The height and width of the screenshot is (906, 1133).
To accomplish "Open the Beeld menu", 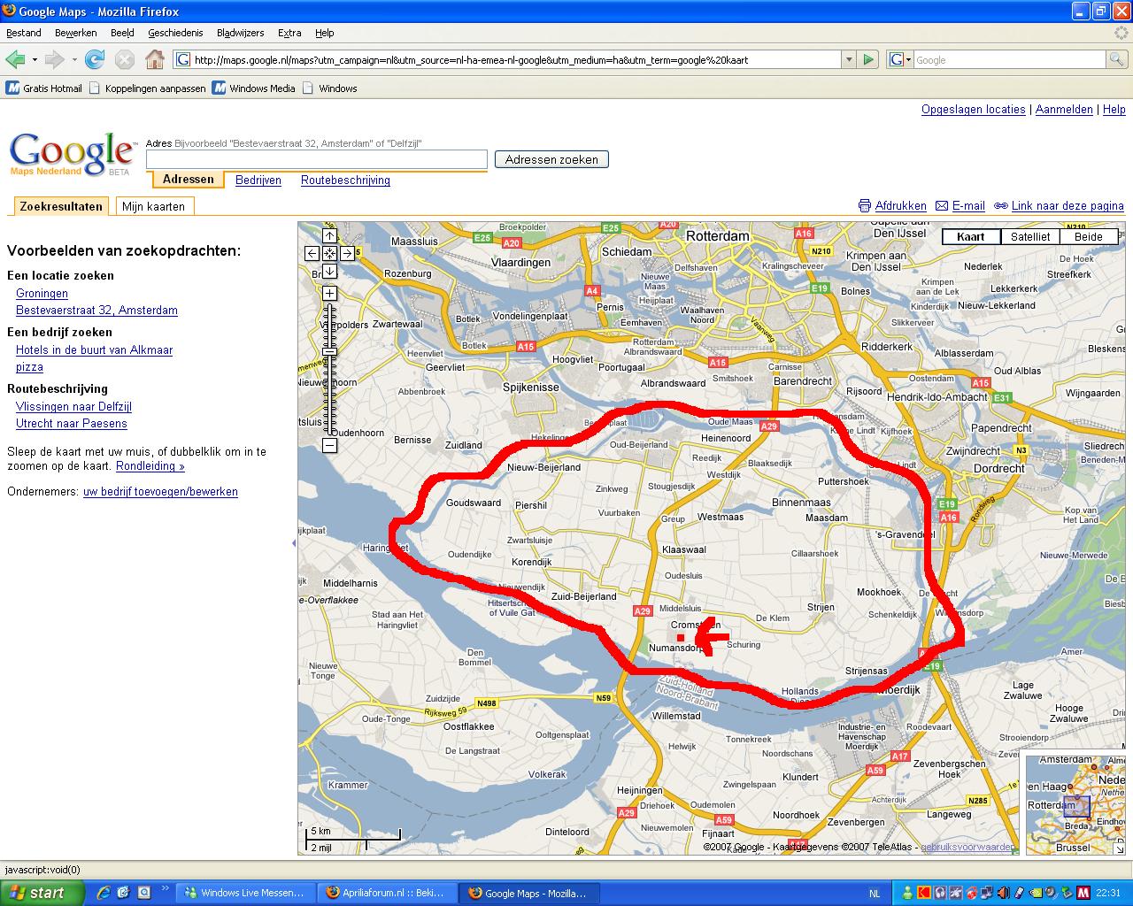I will point(122,33).
